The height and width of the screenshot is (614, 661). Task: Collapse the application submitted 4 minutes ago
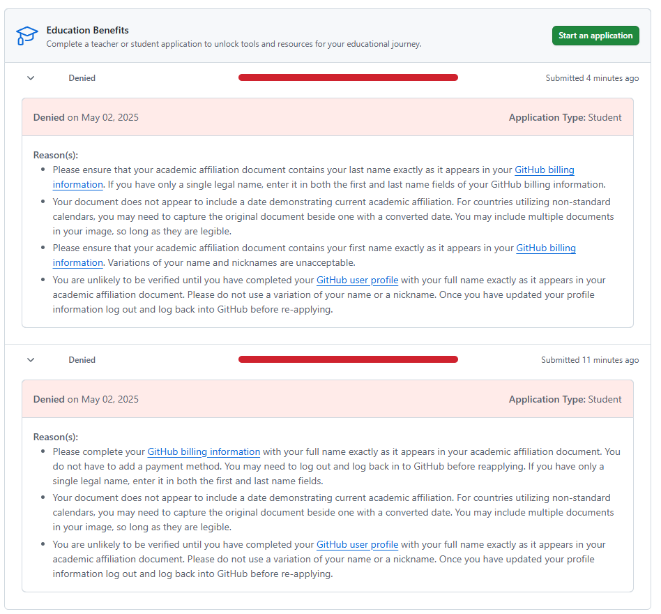(x=31, y=78)
